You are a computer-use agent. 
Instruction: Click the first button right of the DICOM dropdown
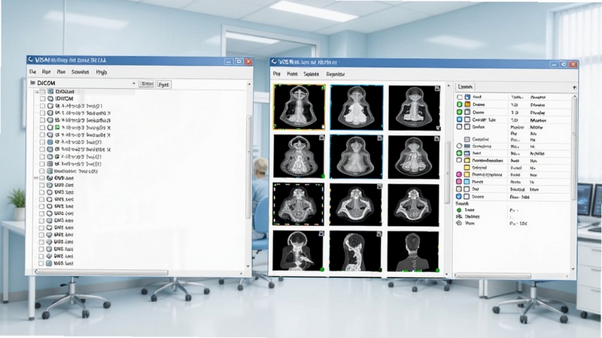click(x=146, y=84)
